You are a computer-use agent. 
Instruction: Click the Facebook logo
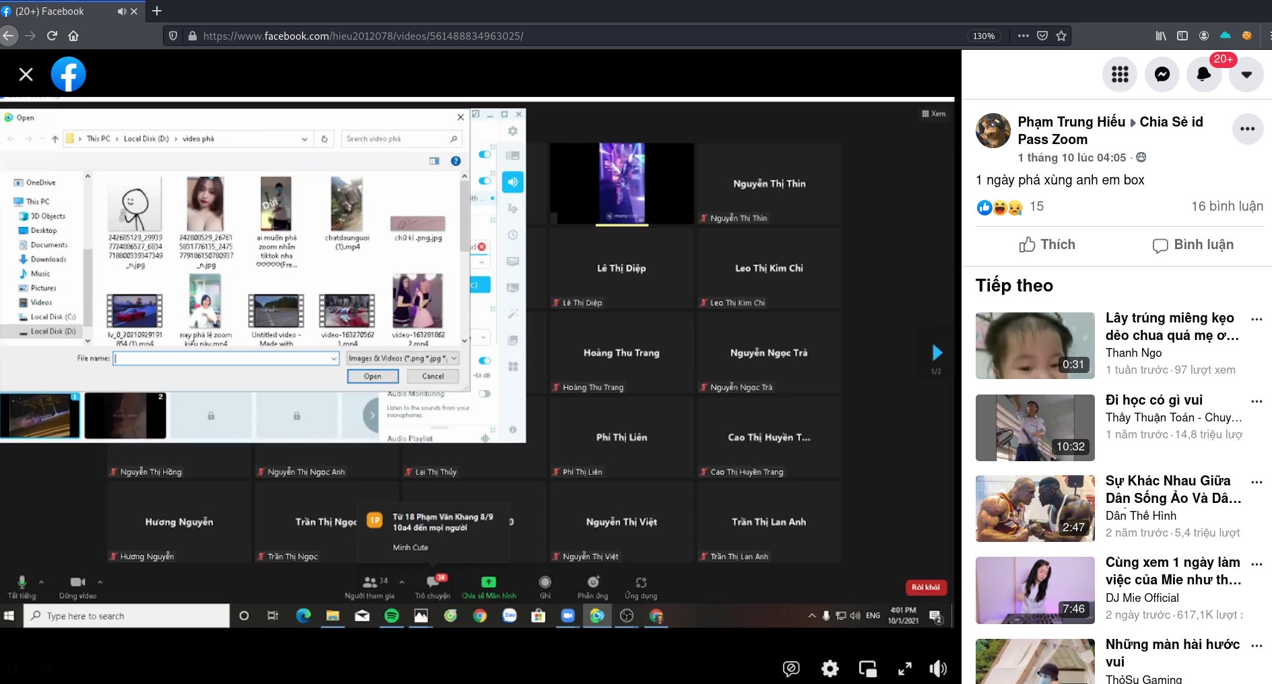coord(69,74)
